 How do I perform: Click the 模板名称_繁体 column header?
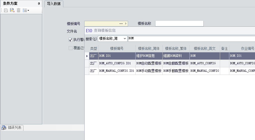(x=176, y=48)
